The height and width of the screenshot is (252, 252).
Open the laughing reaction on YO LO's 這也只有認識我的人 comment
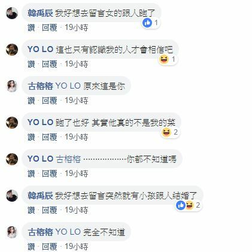click(164, 59)
